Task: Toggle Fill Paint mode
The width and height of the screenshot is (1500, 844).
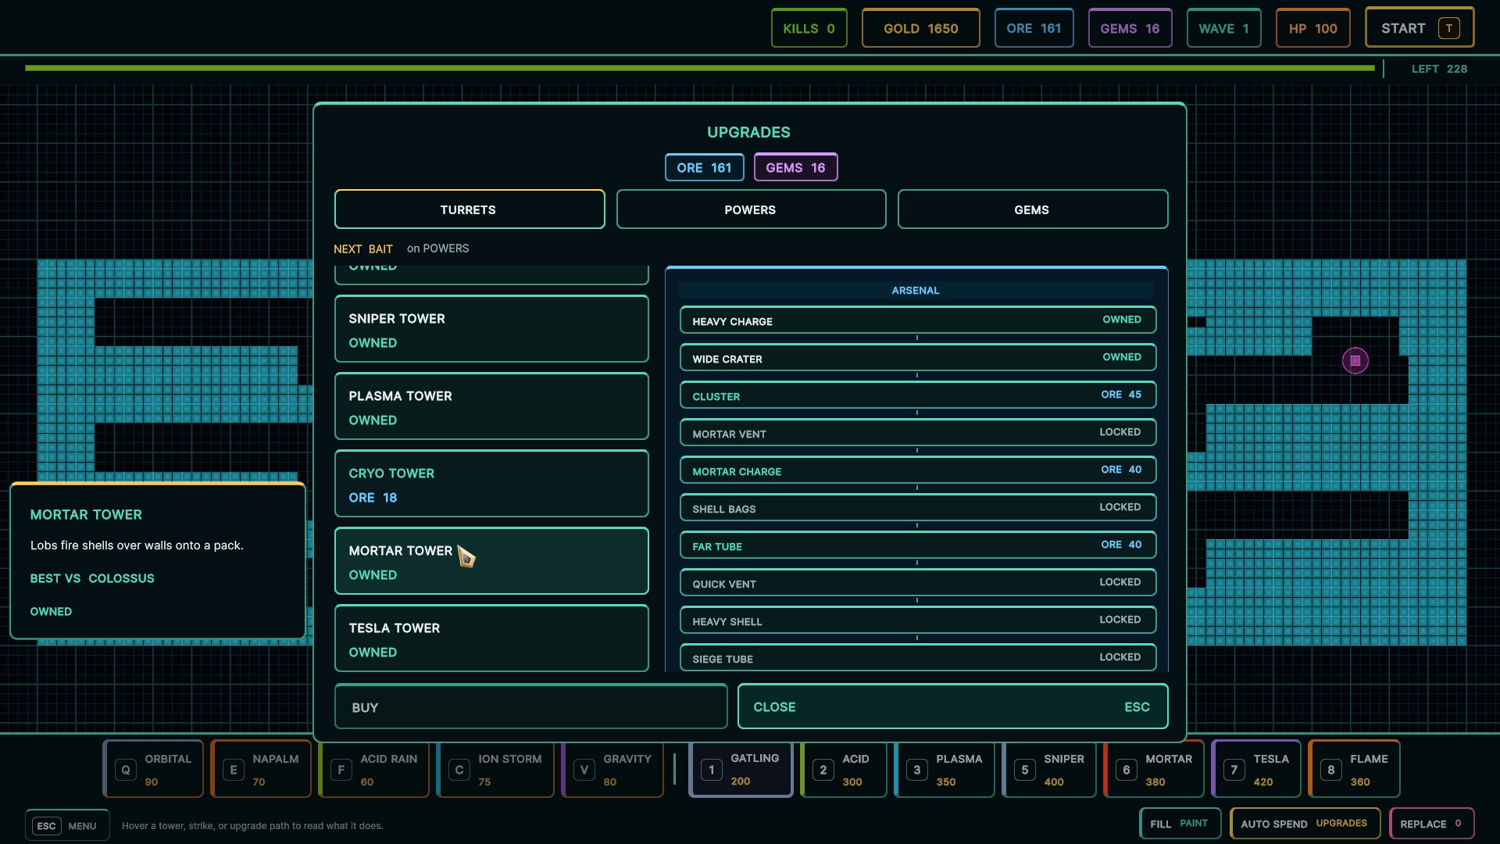Action: click(x=1180, y=824)
